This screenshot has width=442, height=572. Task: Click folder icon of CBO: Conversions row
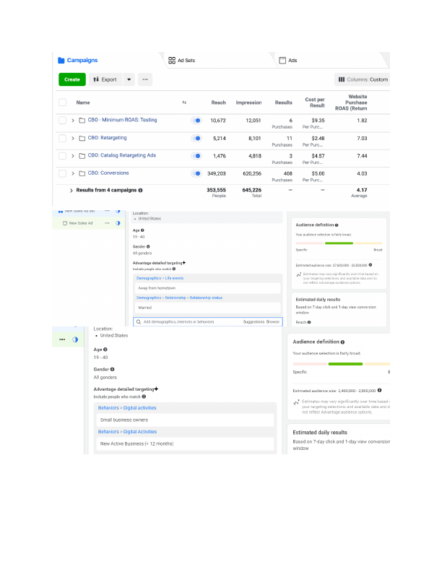(x=82, y=173)
